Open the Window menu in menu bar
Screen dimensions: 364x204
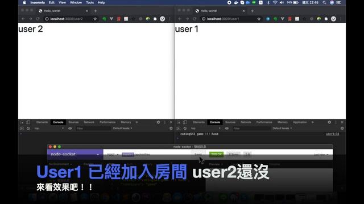tap(76, 2)
